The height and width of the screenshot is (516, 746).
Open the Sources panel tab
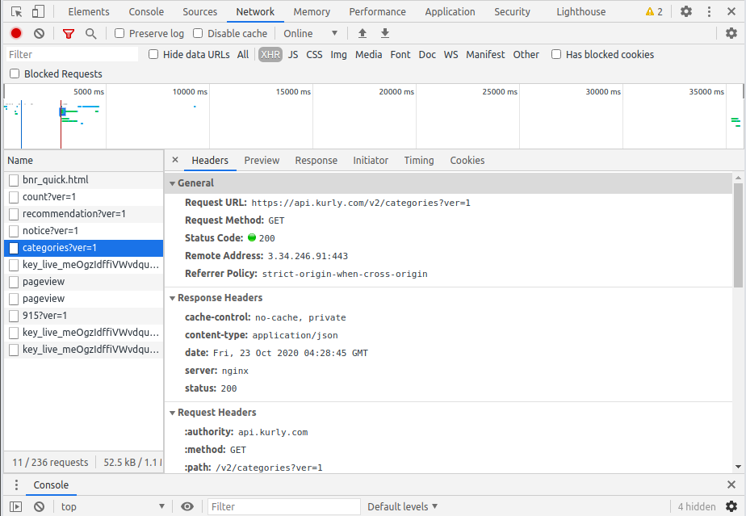(x=200, y=11)
